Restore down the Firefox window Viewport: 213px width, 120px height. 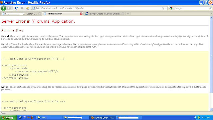point(206,2)
